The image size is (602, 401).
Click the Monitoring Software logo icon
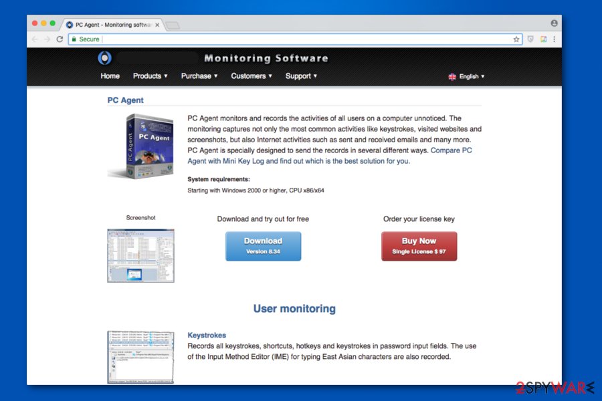pyautogui.click(x=104, y=58)
